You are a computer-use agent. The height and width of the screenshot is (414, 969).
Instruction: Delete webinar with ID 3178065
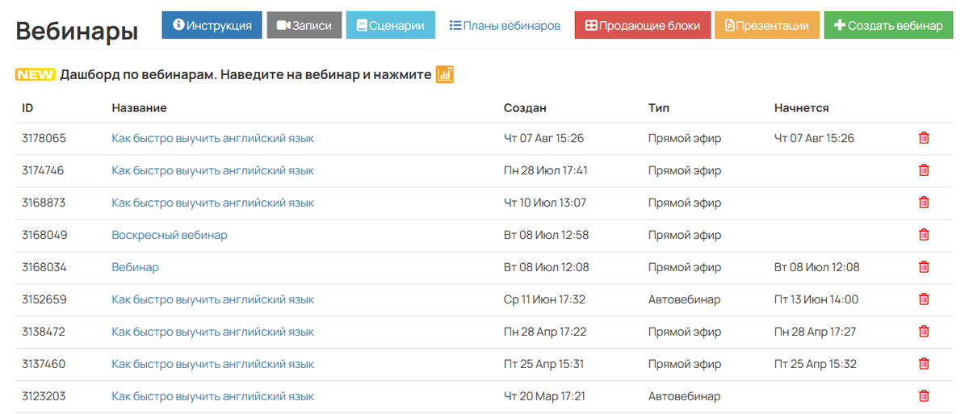click(924, 138)
